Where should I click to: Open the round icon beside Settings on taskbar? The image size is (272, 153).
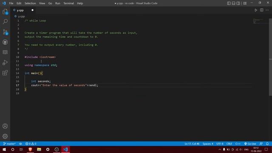click(x=57, y=149)
